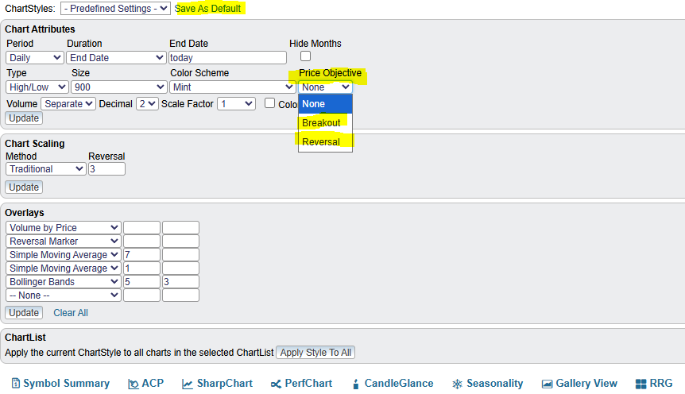Collapse the Price Objective dropdown box
This screenshot has height=394, width=685.
click(326, 87)
